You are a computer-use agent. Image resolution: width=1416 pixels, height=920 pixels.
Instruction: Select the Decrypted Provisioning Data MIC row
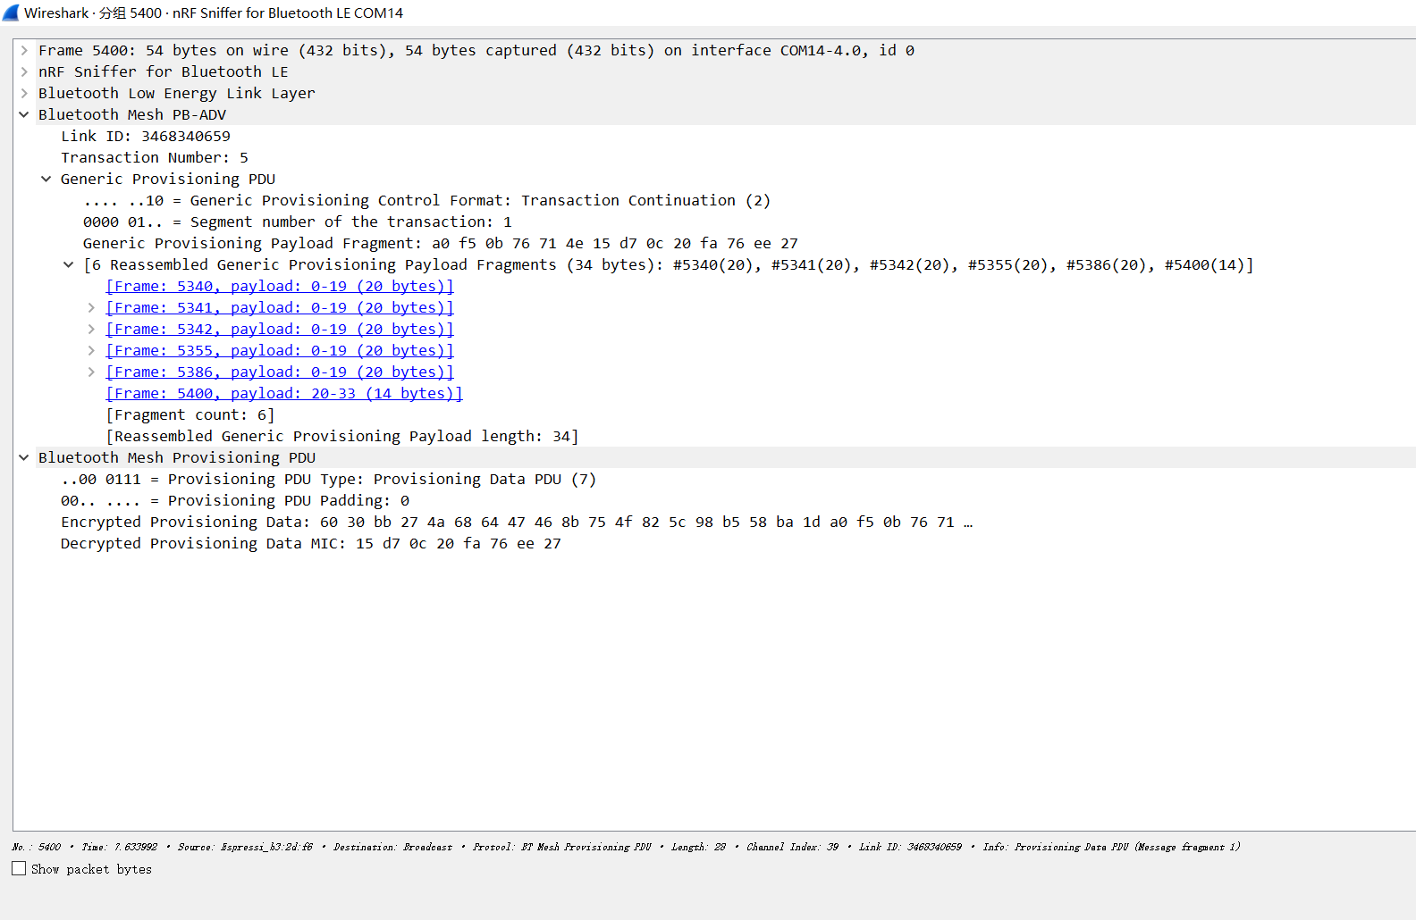click(x=310, y=544)
